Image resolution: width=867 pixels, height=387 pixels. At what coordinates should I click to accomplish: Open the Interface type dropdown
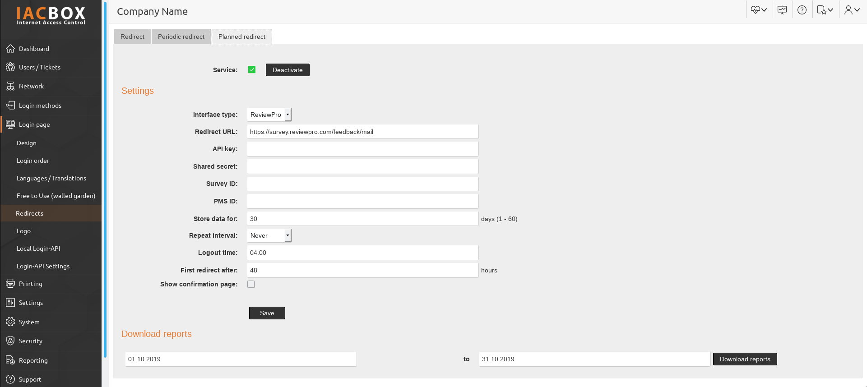(269, 115)
